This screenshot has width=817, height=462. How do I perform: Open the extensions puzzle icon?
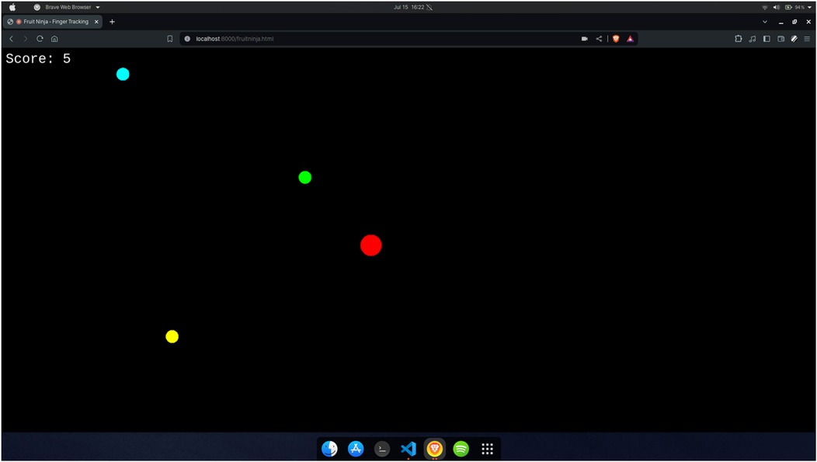tap(738, 39)
